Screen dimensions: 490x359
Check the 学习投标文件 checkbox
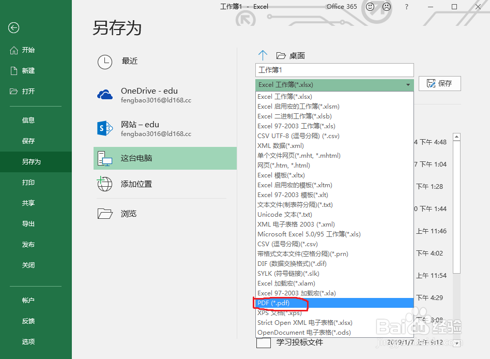click(x=264, y=342)
